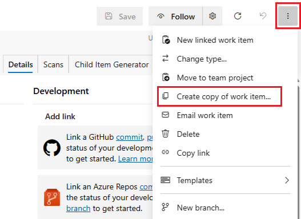Click the Copy link chain icon

165,152
